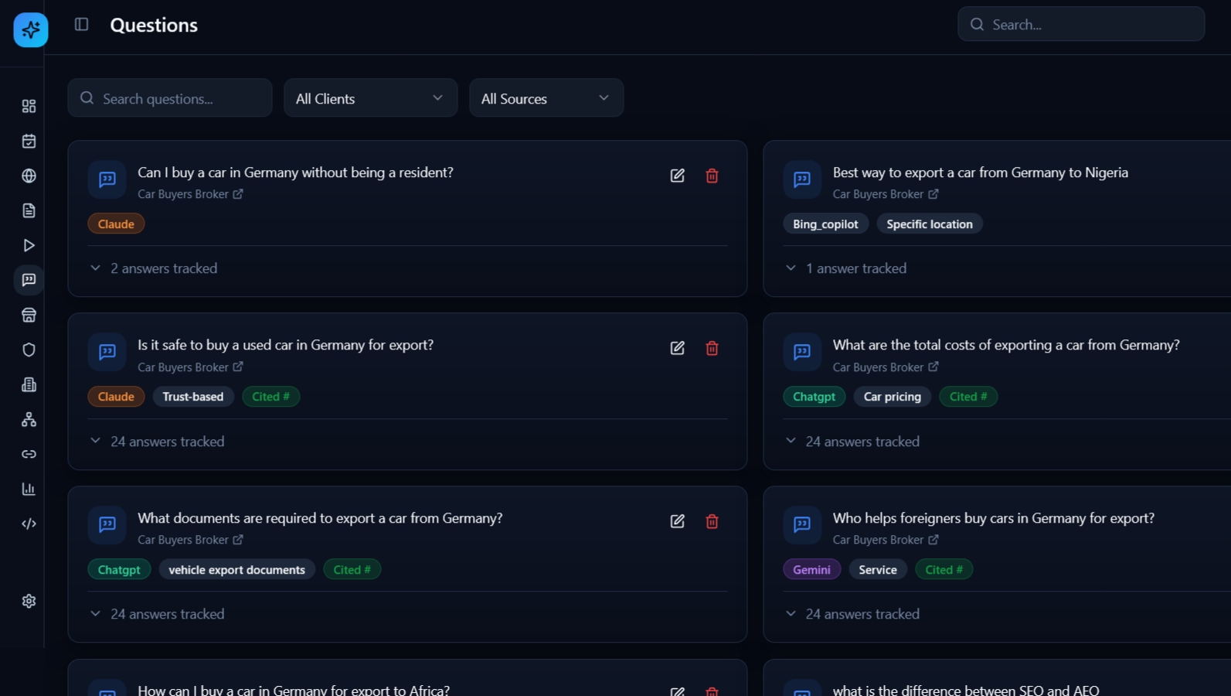Open the network hierarchy icon in sidebar

29,419
